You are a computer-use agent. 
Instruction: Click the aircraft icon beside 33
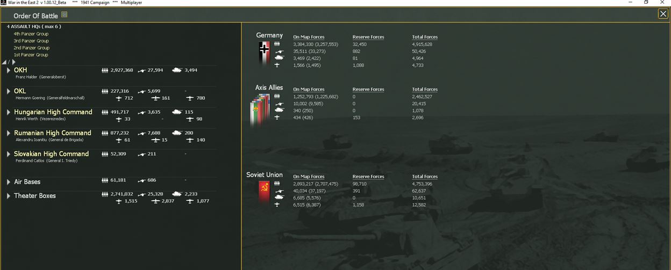click(120, 119)
